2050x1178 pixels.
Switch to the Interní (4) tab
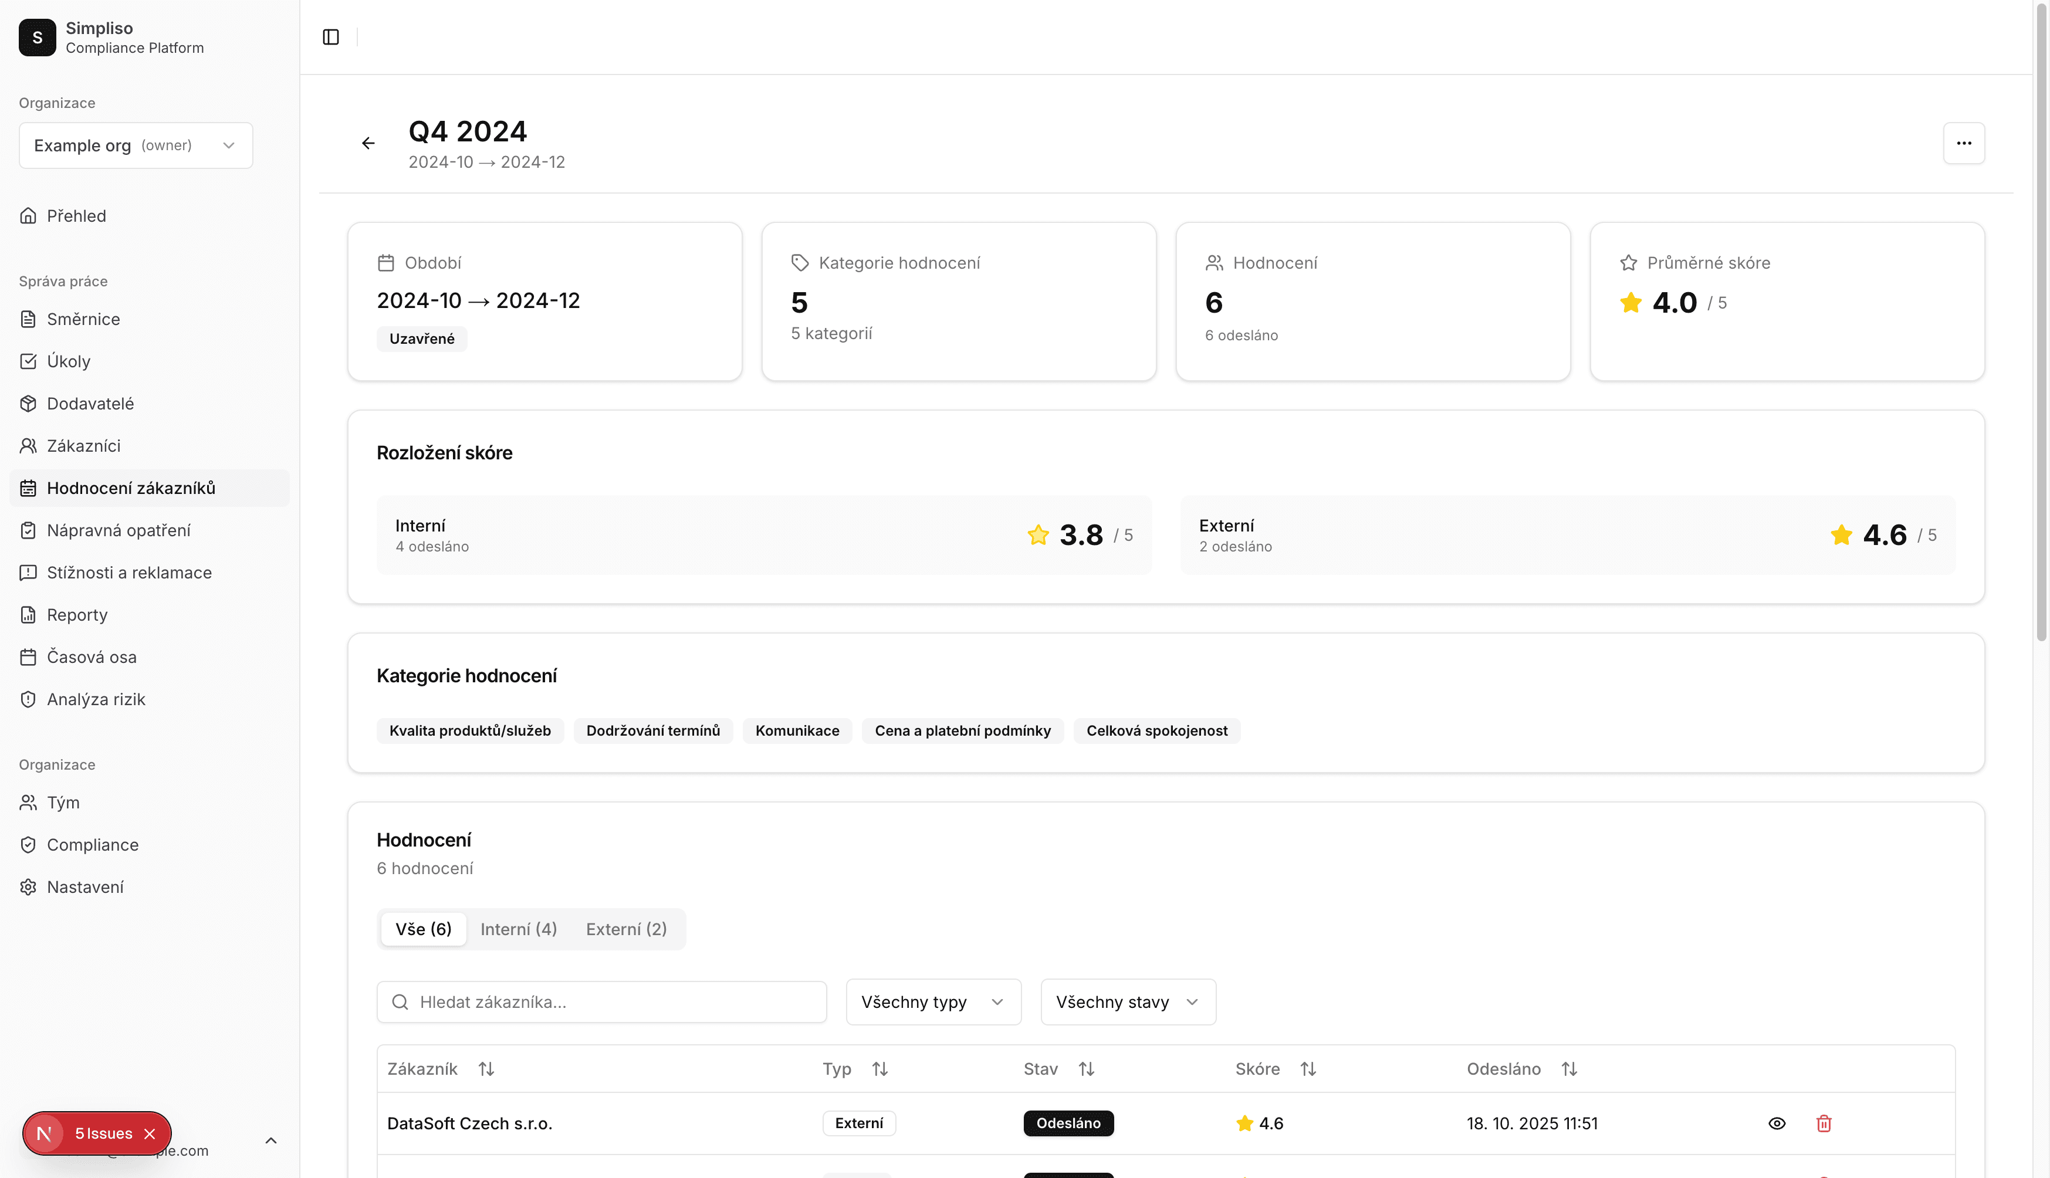tap(517, 929)
